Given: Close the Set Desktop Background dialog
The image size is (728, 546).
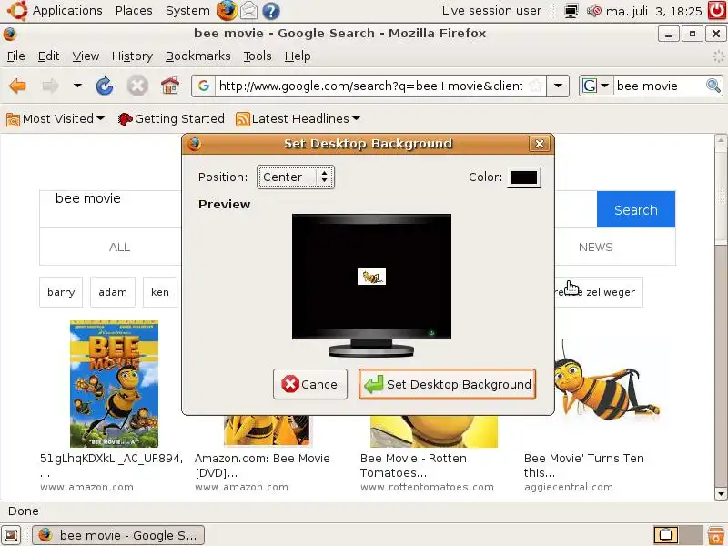Looking at the screenshot, I should [539, 144].
